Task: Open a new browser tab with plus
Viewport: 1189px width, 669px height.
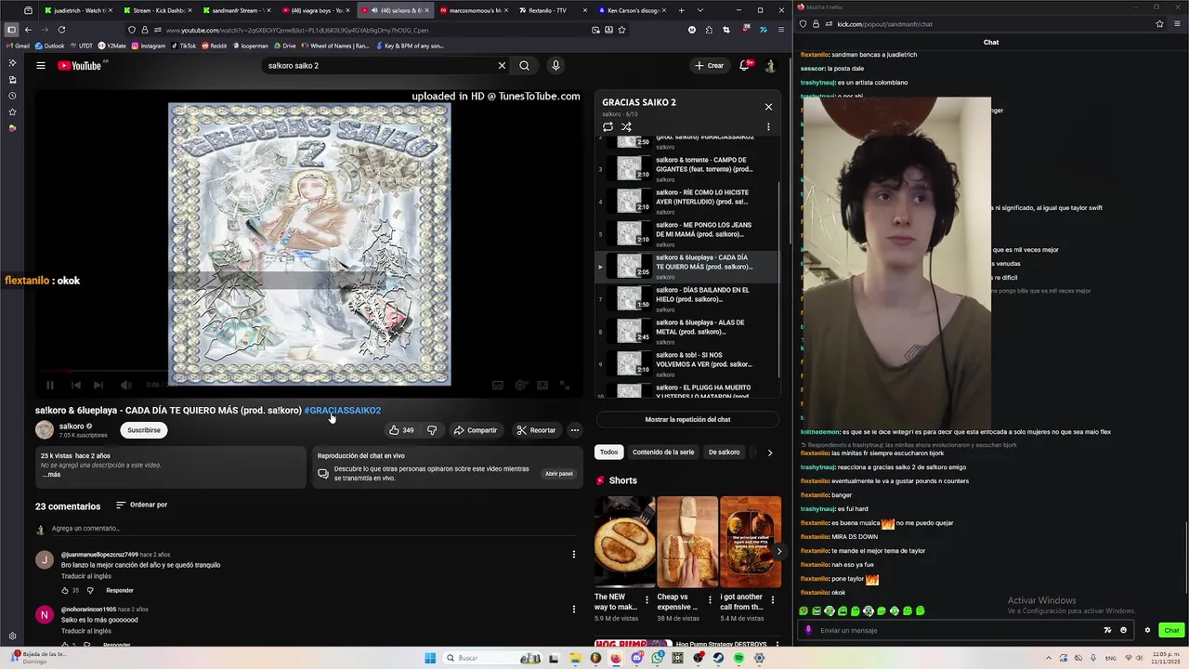Action: (681, 10)
